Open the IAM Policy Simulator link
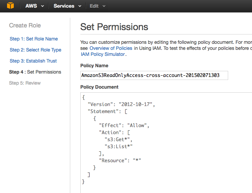Viewport: 252px width, 193px height. coord(103,54)
